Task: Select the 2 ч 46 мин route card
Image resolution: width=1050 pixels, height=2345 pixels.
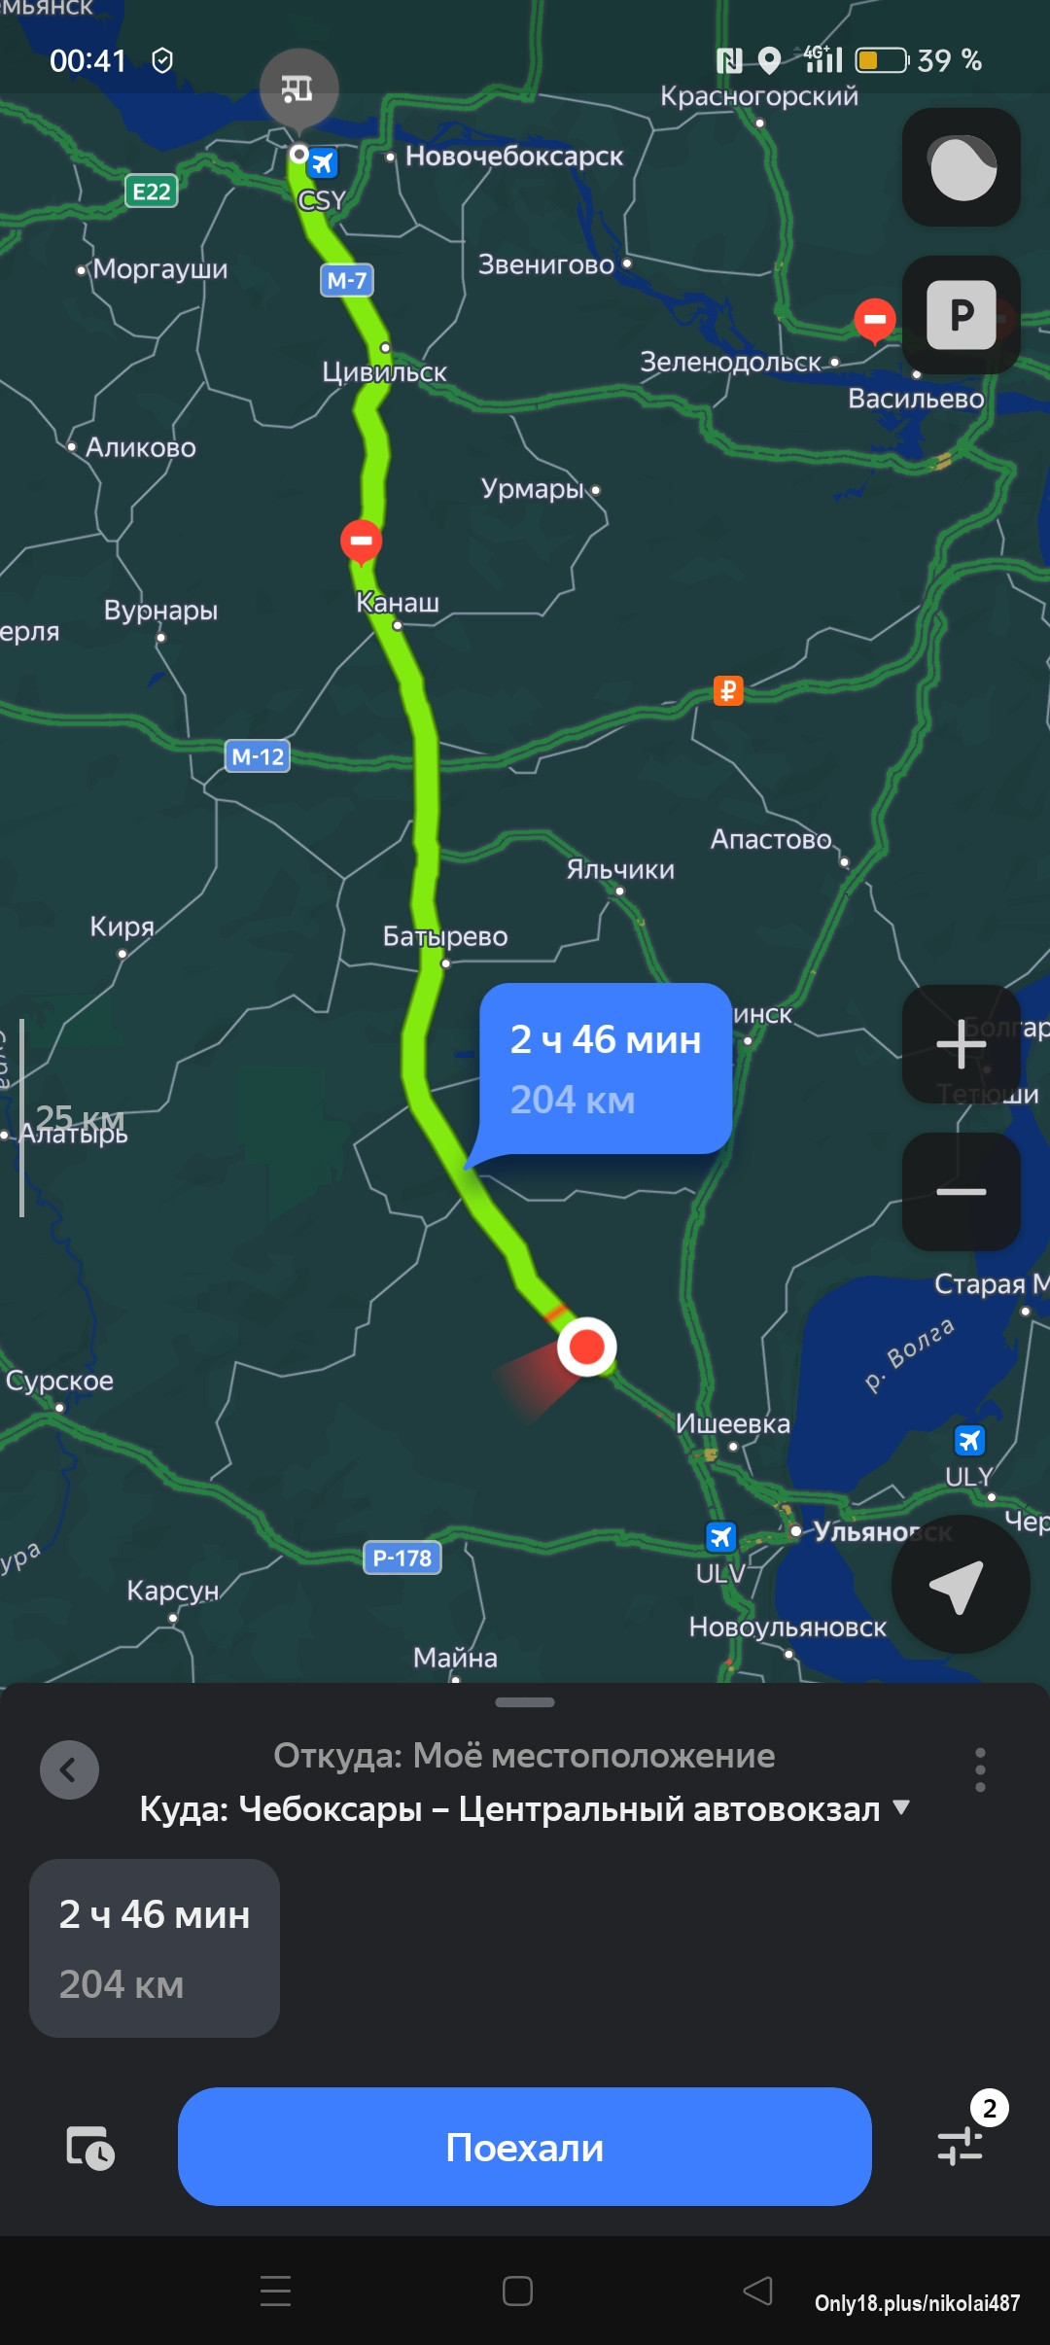Action: pos(155,1948)
